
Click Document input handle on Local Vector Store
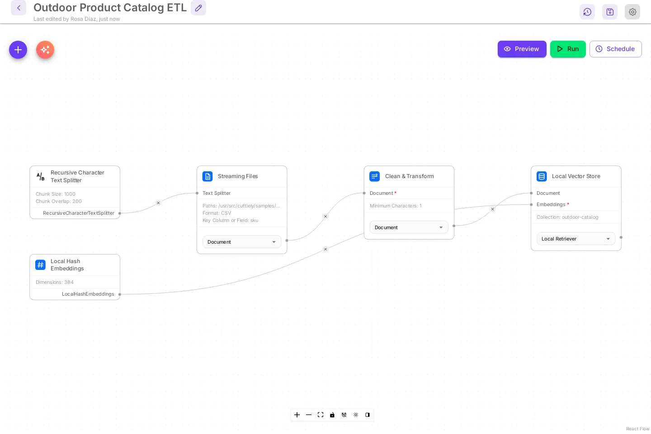531,193
